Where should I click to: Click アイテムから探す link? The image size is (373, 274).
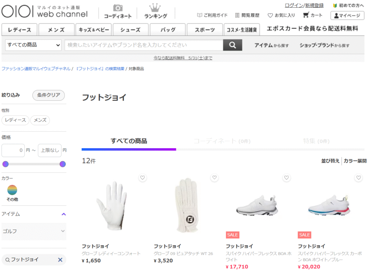tap(271, 45)
